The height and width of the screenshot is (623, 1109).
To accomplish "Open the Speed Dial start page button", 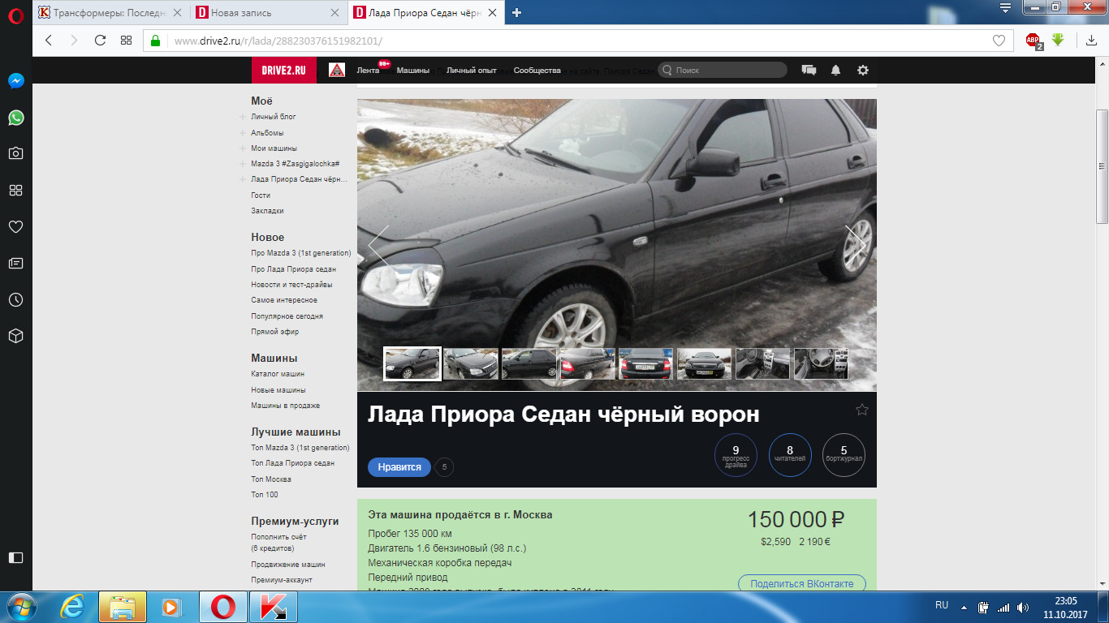I will [x=126, y=40].
